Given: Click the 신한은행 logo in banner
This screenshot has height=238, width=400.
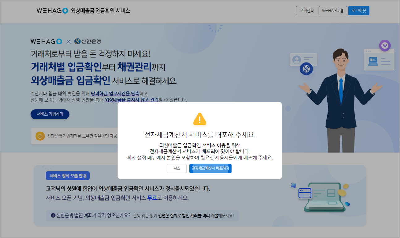Looking at the screenshot, I should 88,41.
